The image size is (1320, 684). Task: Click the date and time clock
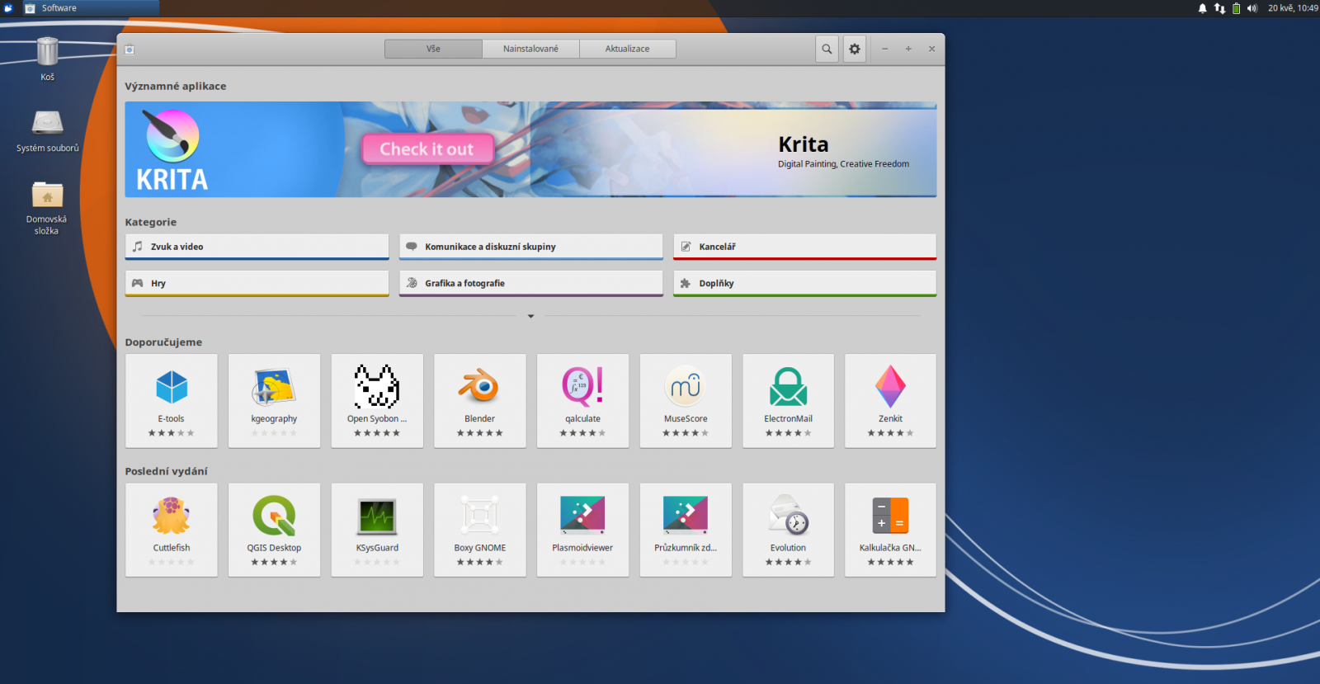(x=1293, y=8)
